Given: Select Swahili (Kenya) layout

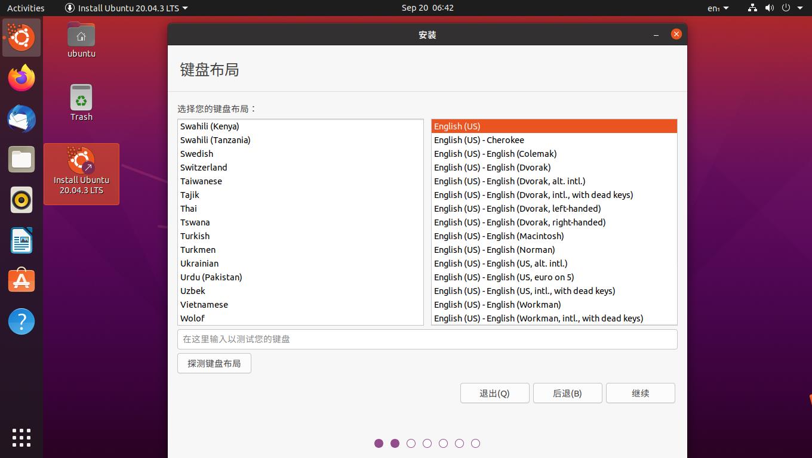Looking at the screenshot, I should coord(300,126).
